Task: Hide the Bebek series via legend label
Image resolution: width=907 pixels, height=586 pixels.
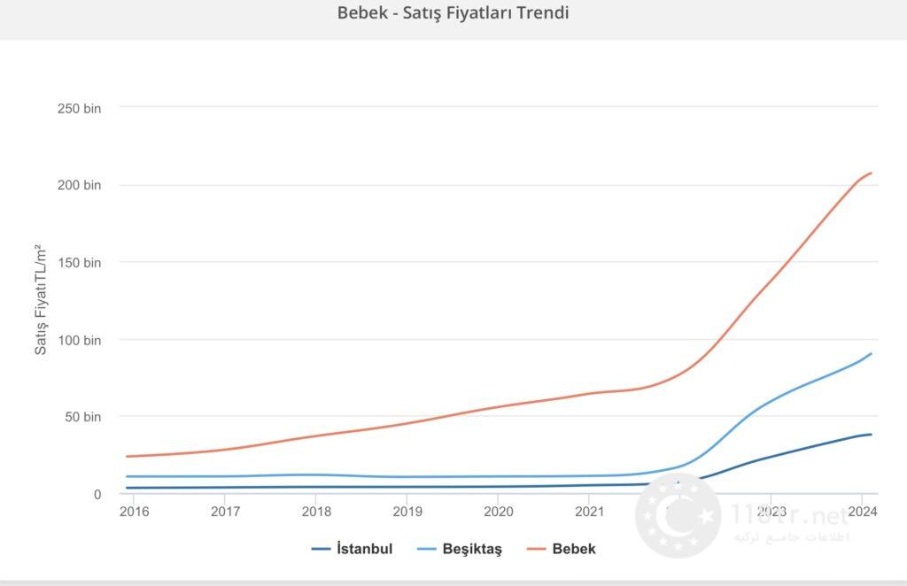Action: tap(574, 549)
